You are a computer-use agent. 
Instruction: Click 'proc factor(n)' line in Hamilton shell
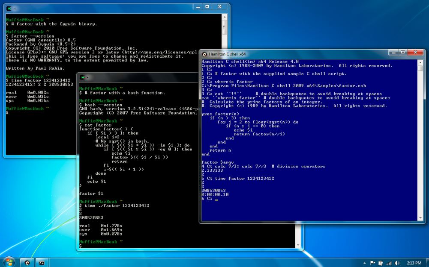click(x=220, y=114)
